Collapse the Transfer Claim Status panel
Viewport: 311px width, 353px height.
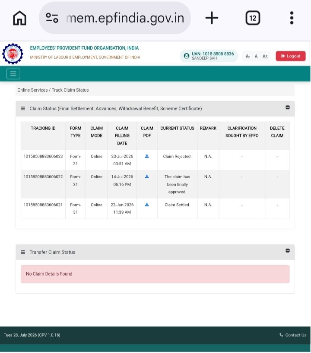coord(287,250)
